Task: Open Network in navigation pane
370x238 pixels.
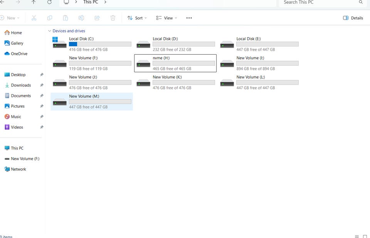Action: [x=15, y=169]
